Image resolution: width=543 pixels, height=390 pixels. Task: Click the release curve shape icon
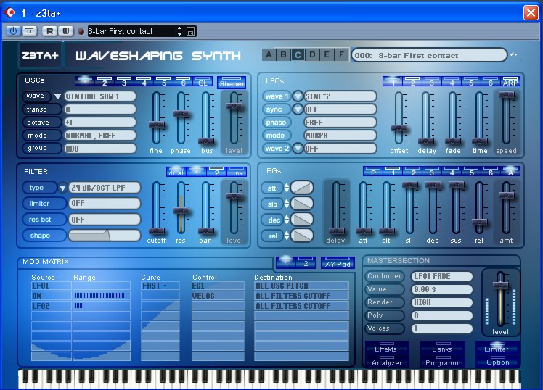(x=302, y=236)
